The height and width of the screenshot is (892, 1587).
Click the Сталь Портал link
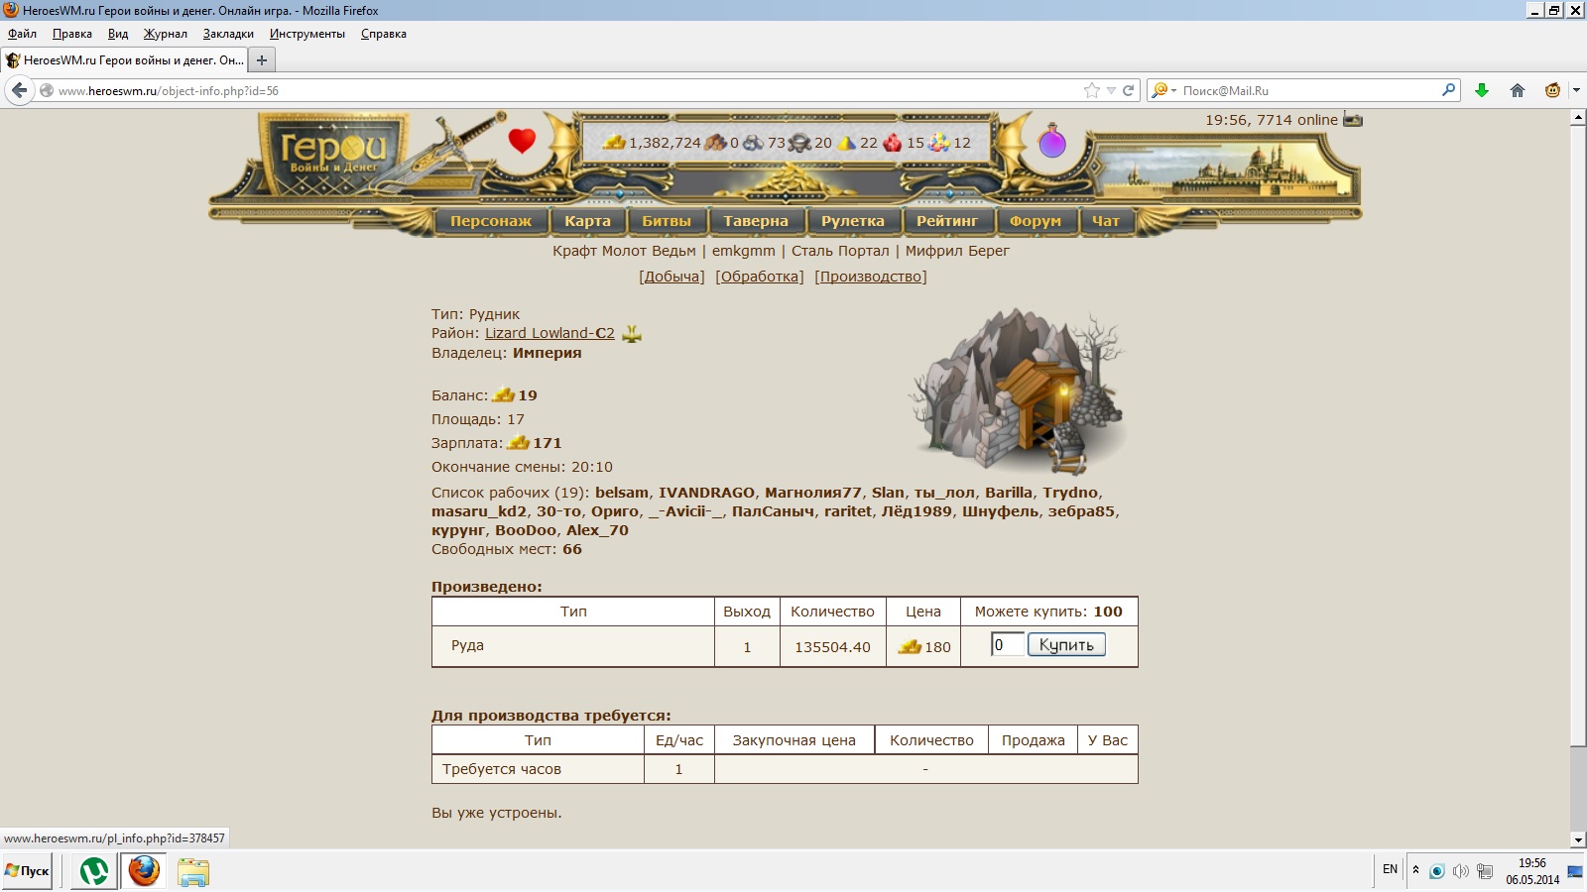coord(840,251)
